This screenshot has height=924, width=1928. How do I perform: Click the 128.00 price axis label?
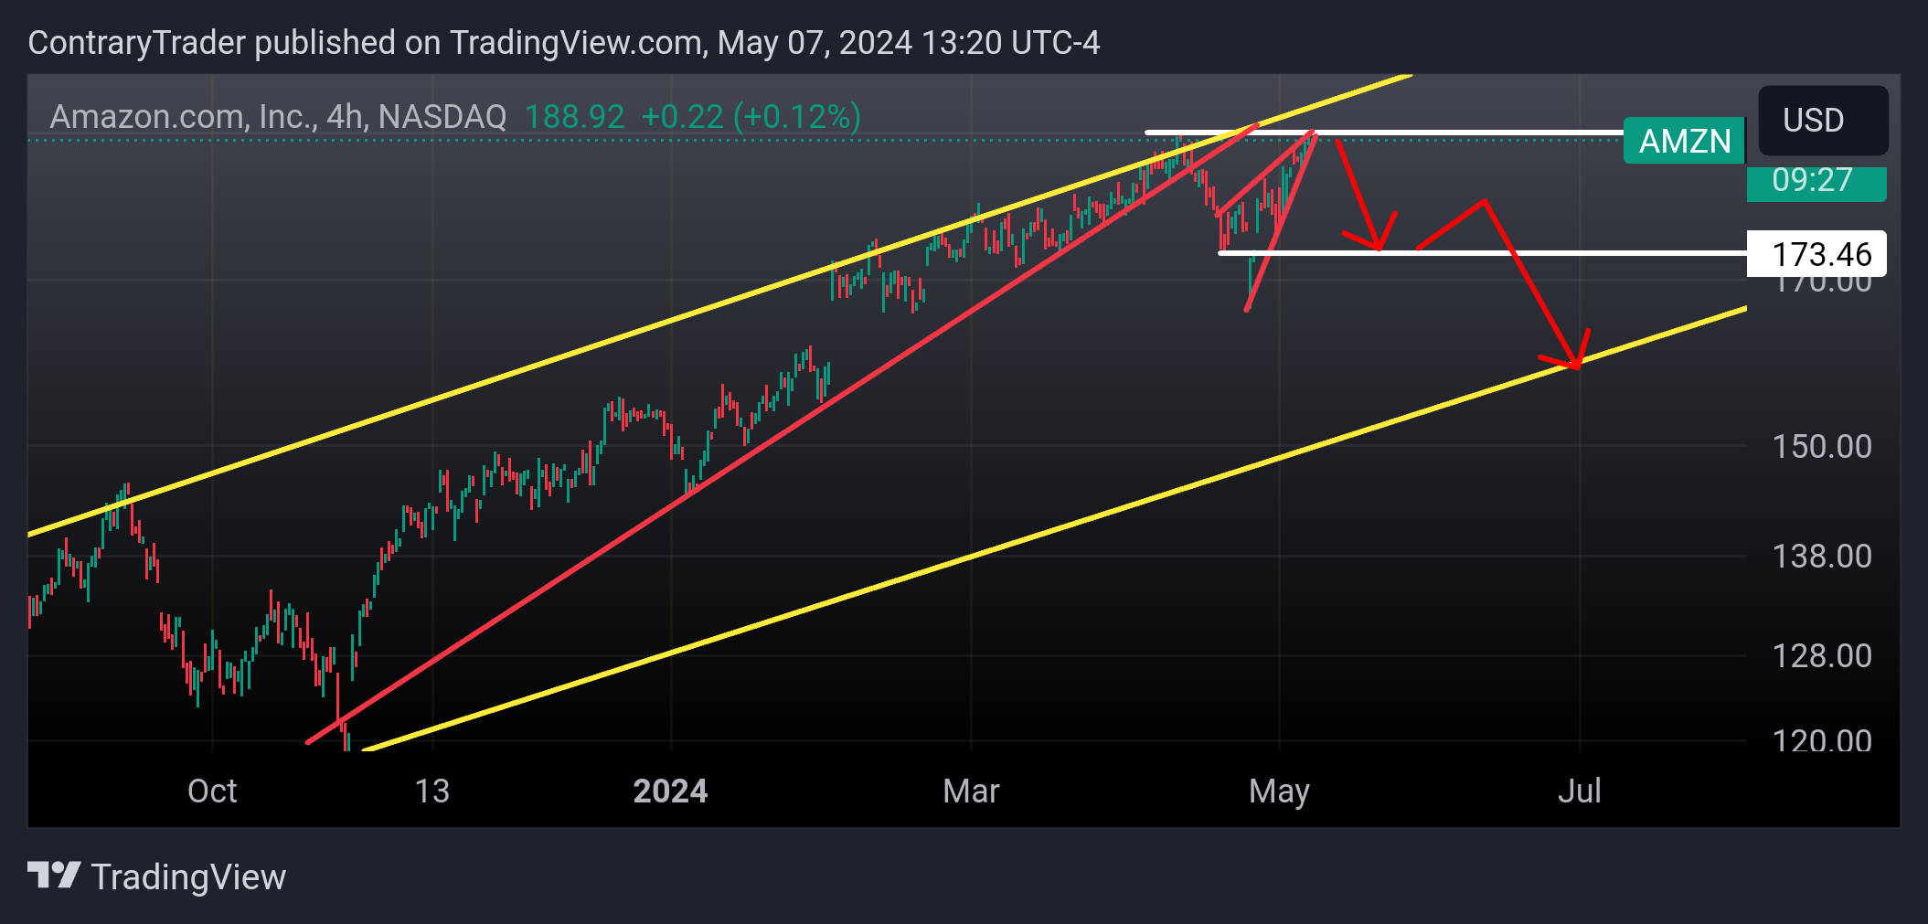1821,655
